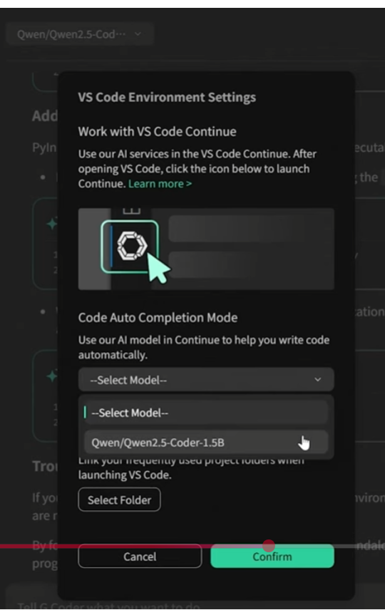This screenshot has height=610, width=385.
Task: Click the chevron on Select Model dropdown
Action: pos(318,379)
